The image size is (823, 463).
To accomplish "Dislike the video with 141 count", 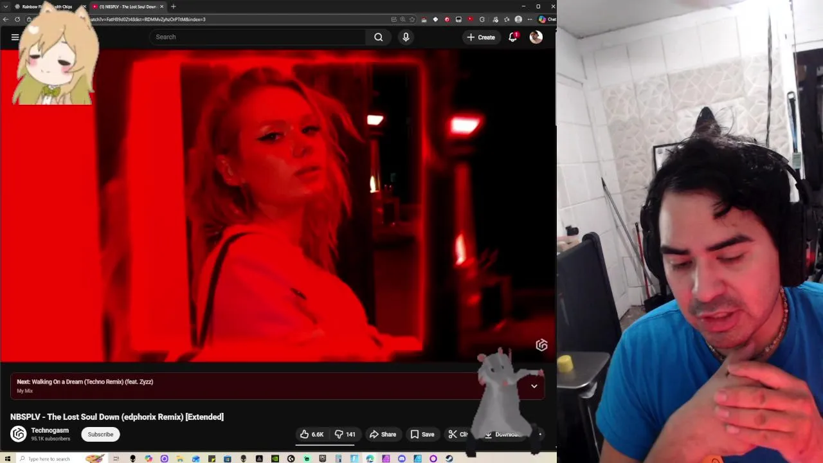I will click(345, 434).
